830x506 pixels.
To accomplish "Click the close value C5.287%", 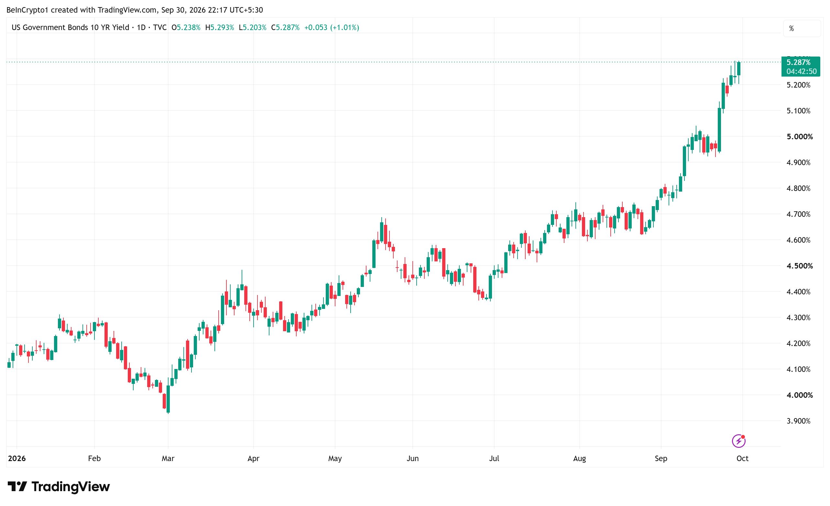I will pyautogui.click(x=285, y=27).
